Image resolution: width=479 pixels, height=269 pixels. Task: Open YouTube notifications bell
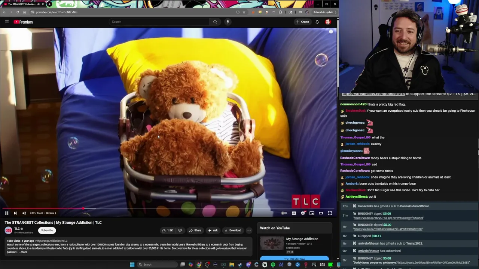317,22
